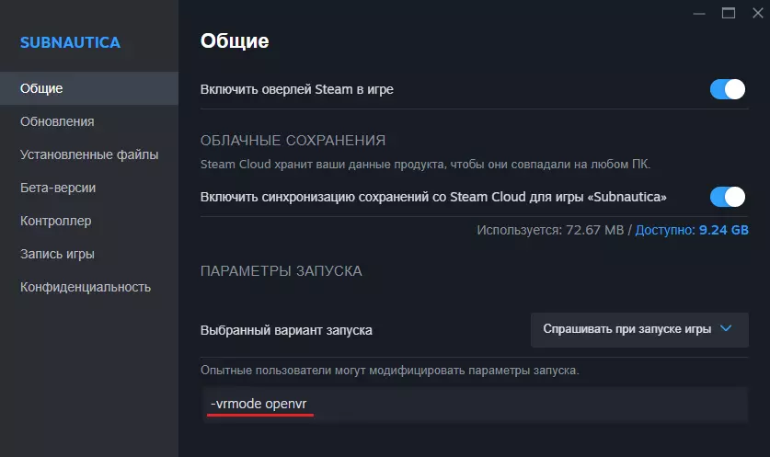Open the 'Обновления' section
Image resolution: width=770 pixels, height=457 pixels.
coord(57,121)
